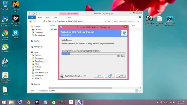Click the Windows Start button

point(4,102)
